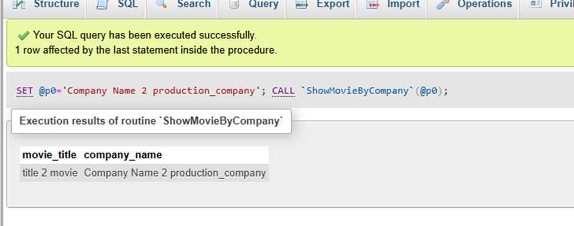Screen dimensions: 574x226
Task: Click the CALL keyword link
Action: coord(283,91)
